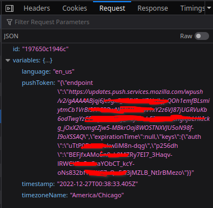Toggle the network request list pane icon
Image resolution: width=213 pixels, height=208 pixels.
10,8
